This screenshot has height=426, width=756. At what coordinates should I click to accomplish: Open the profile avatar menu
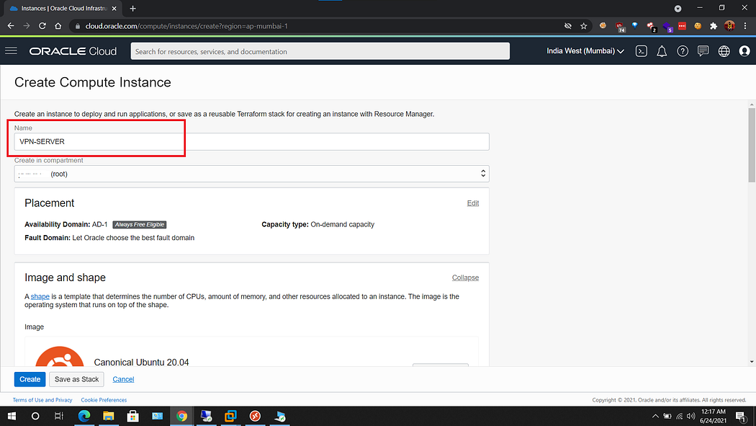click(x=744, y=51)
